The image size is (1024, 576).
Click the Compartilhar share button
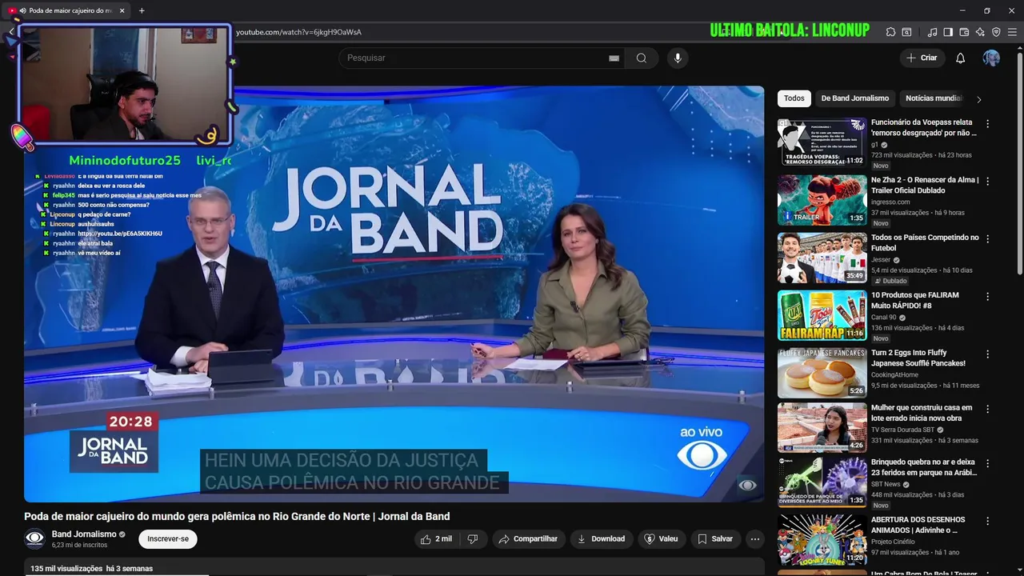pyautogui.click(x=528, y=539)
